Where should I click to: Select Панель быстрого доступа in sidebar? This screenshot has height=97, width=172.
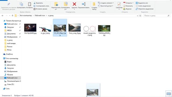coord(12,21)
